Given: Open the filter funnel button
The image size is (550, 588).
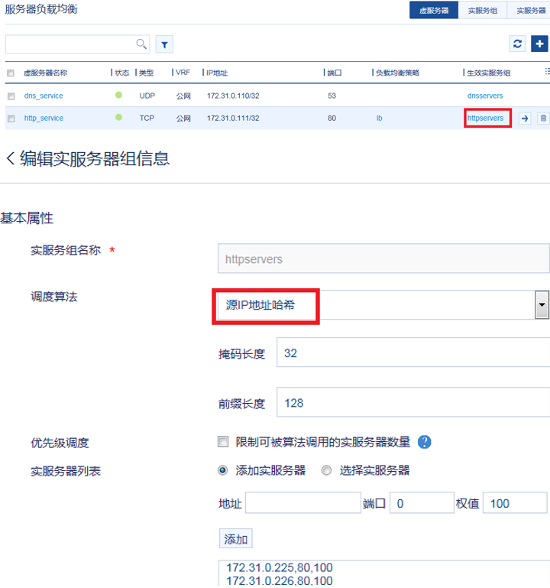Looking at the screenshot, I should pos(164,44).
